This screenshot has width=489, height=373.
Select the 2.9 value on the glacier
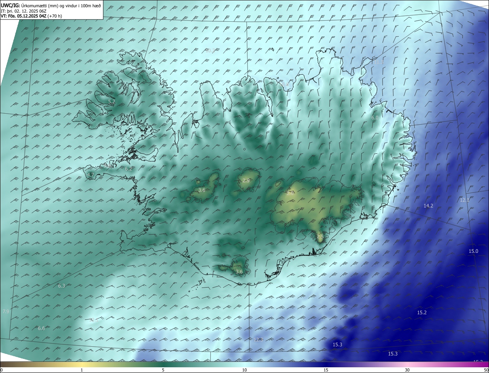(x=246, y=180)
